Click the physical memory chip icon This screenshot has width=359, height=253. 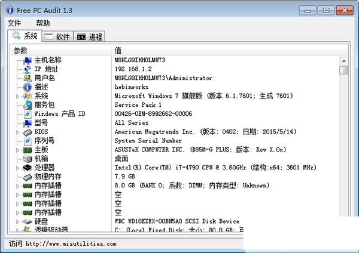(x=28, y=177)
